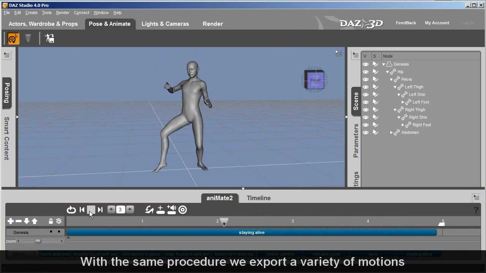Toggle loop playback in aniMate2

[71, 210]
